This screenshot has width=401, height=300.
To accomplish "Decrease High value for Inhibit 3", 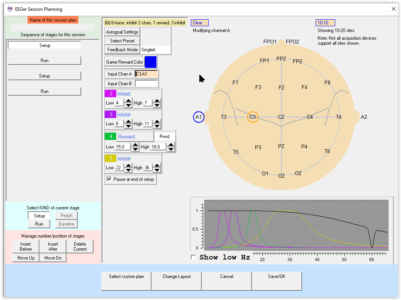I will pos(157,126).
